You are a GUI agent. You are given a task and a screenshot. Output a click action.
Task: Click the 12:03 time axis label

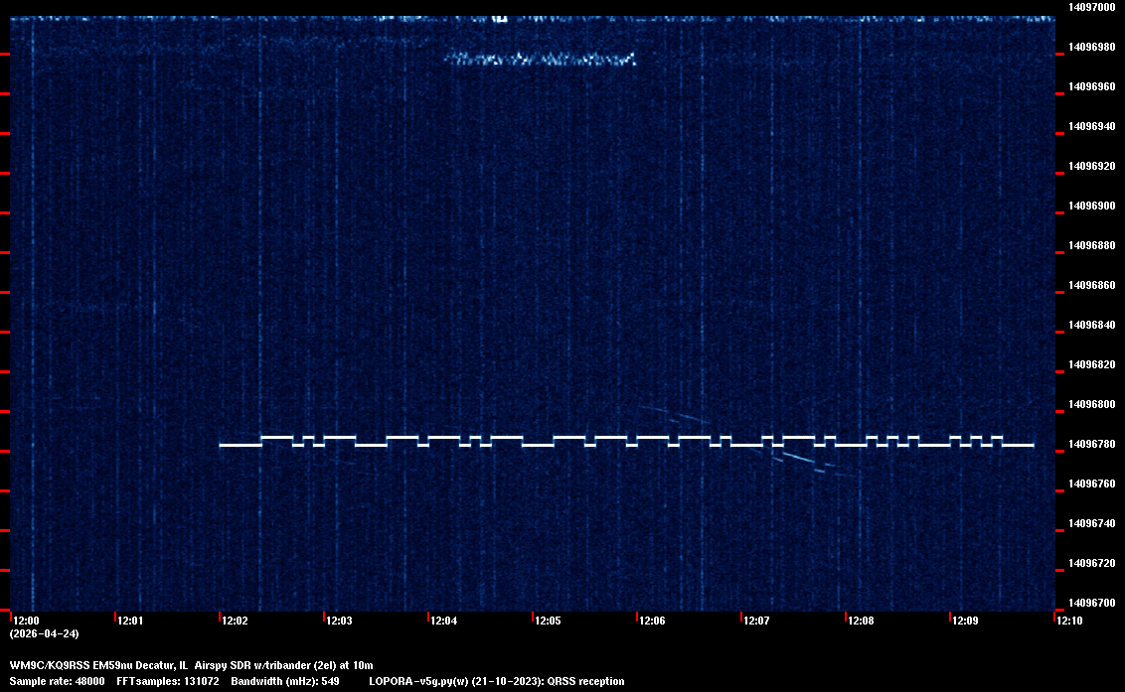[x=339, y=622]
